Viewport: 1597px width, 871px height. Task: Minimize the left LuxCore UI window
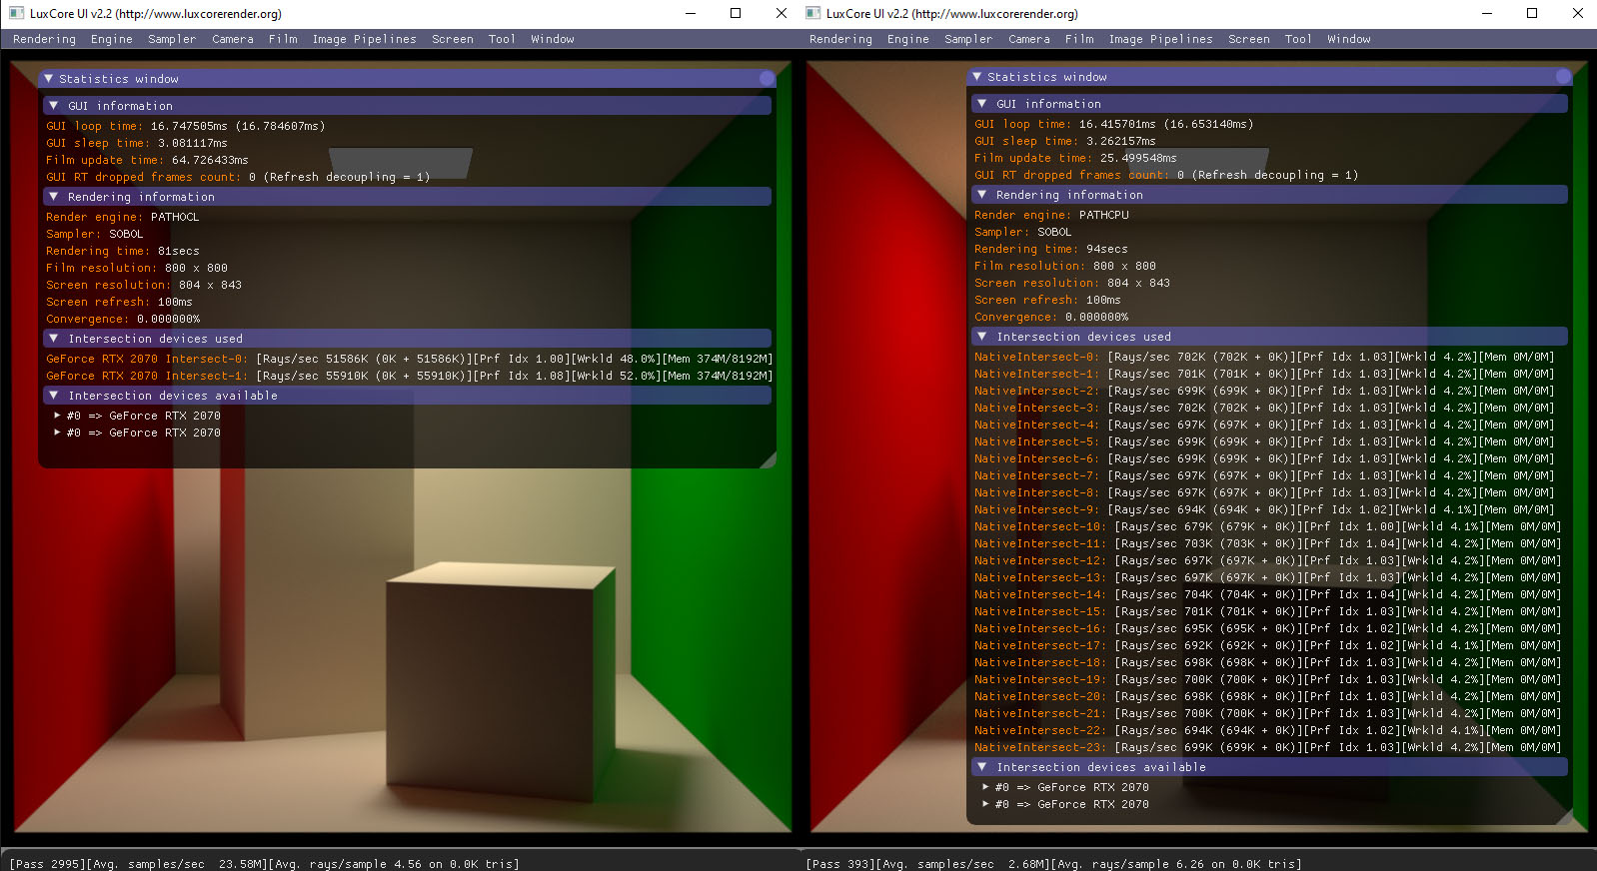pyautogui.click(x=690, y=13)
